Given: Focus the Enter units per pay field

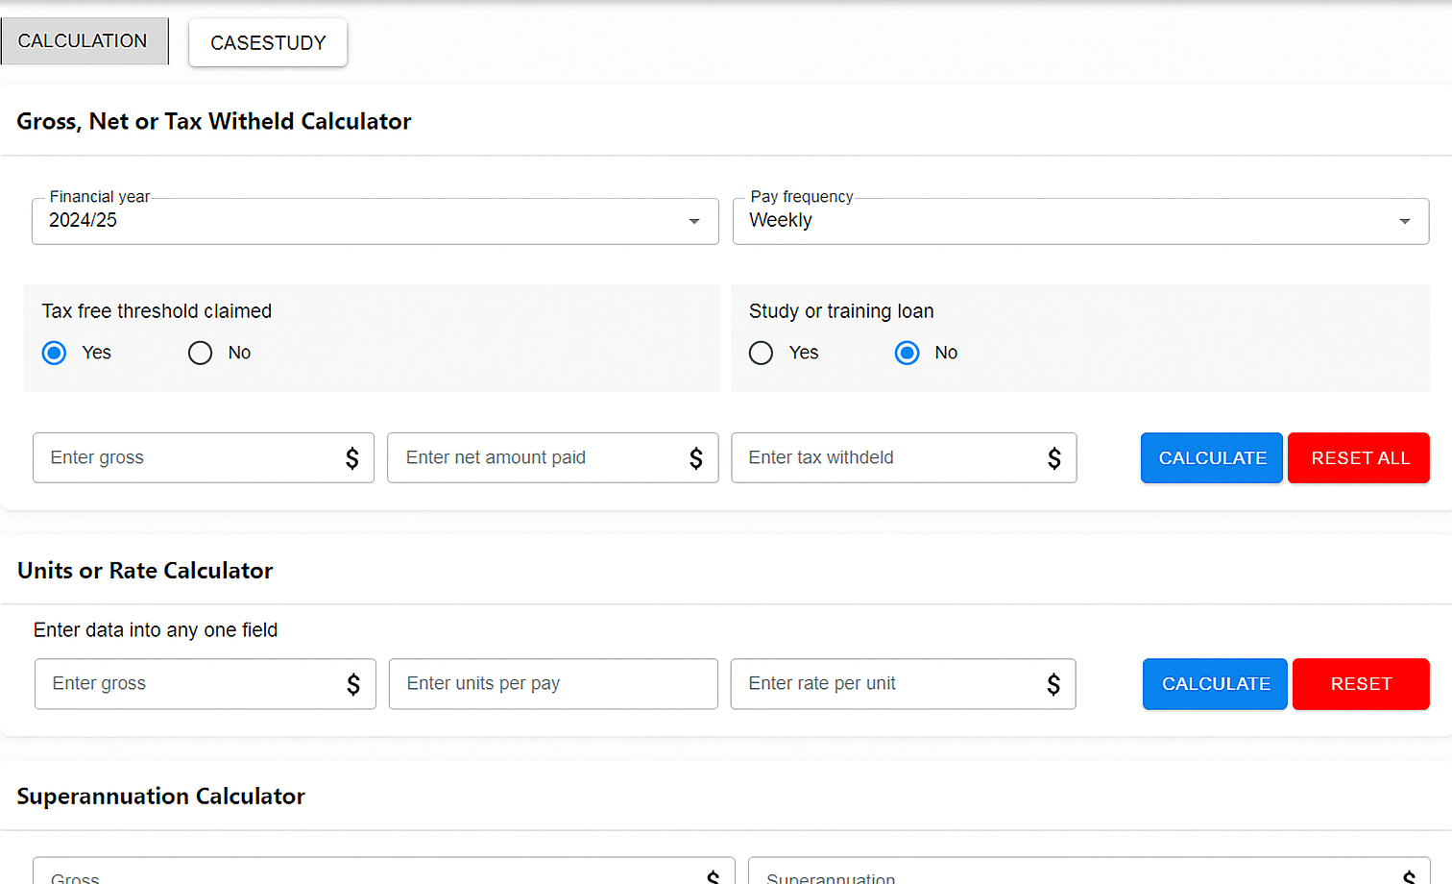Looking at the screenshot, I should (x=552, y=684).
